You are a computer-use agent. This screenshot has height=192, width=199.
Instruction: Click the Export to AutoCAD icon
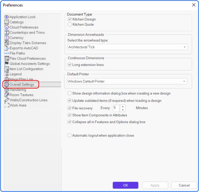click(x=6, y=48)
